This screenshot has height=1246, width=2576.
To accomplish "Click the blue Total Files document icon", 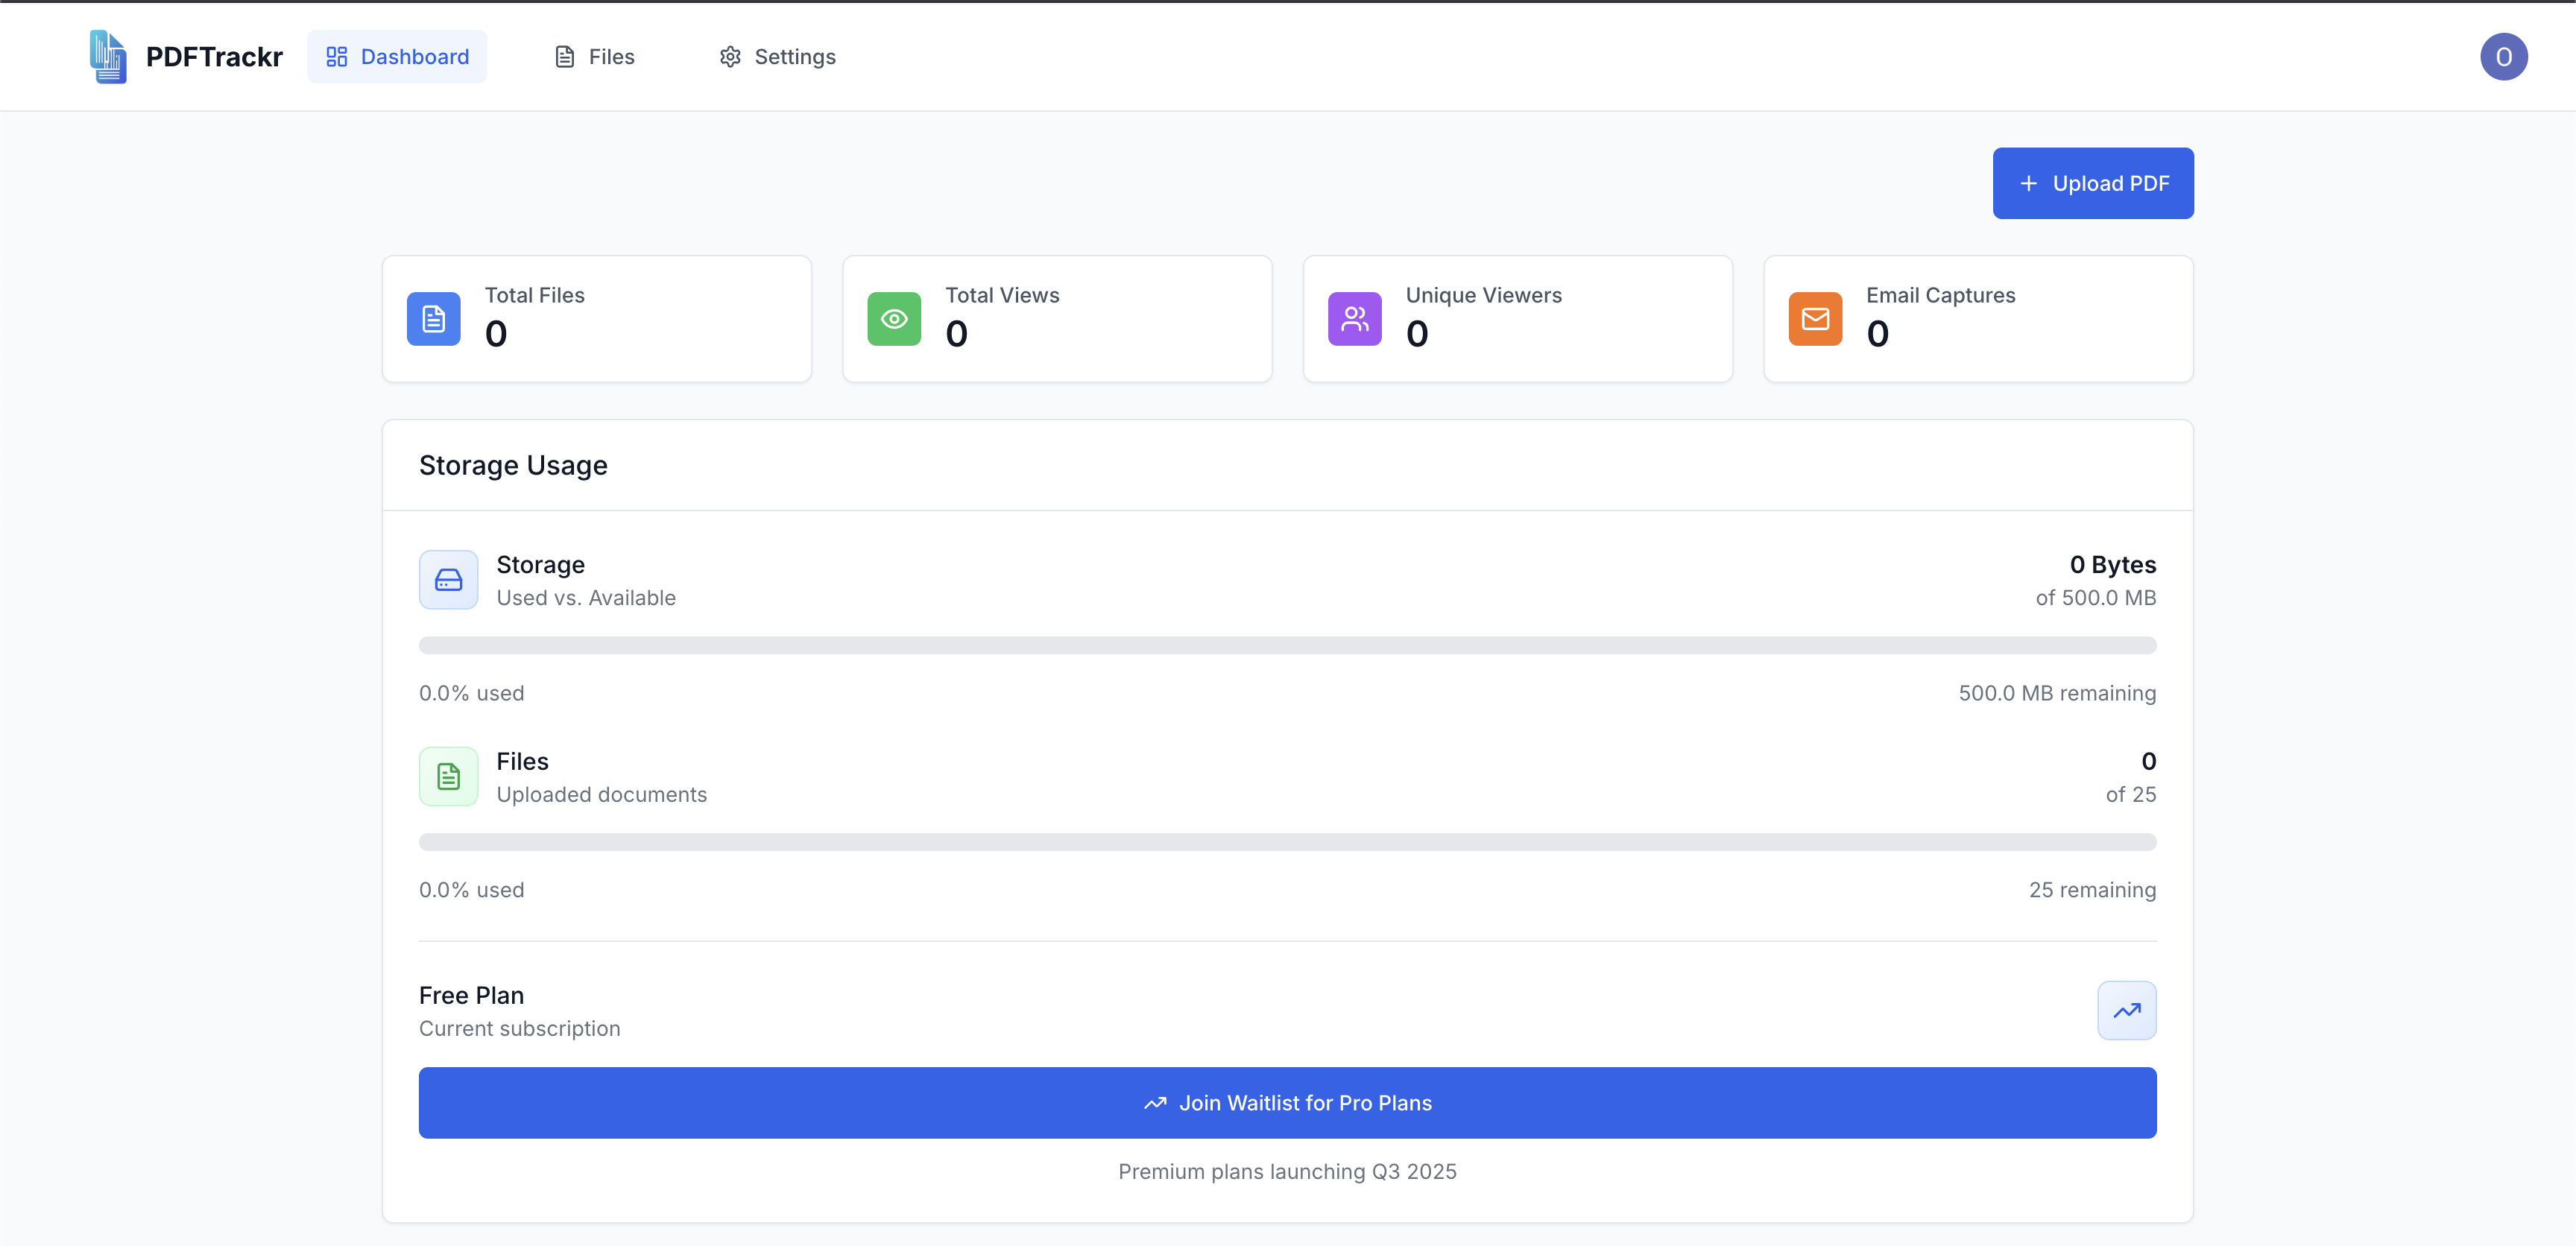I will point(433,319).
